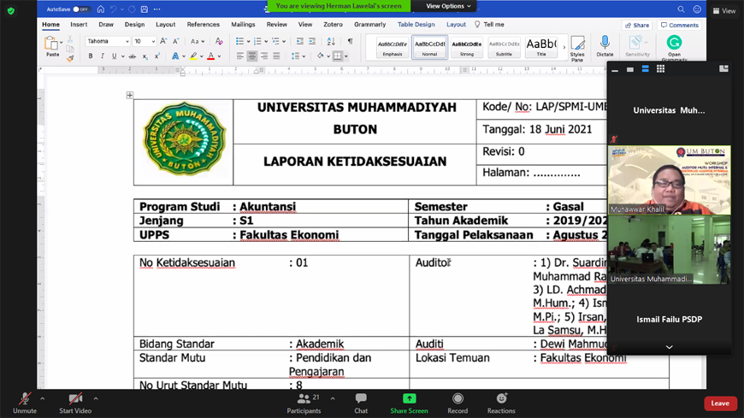Image resolution: width=744 pixels, height=418 pixels.
Task: Sort the selected text
Action: (331, 41)
